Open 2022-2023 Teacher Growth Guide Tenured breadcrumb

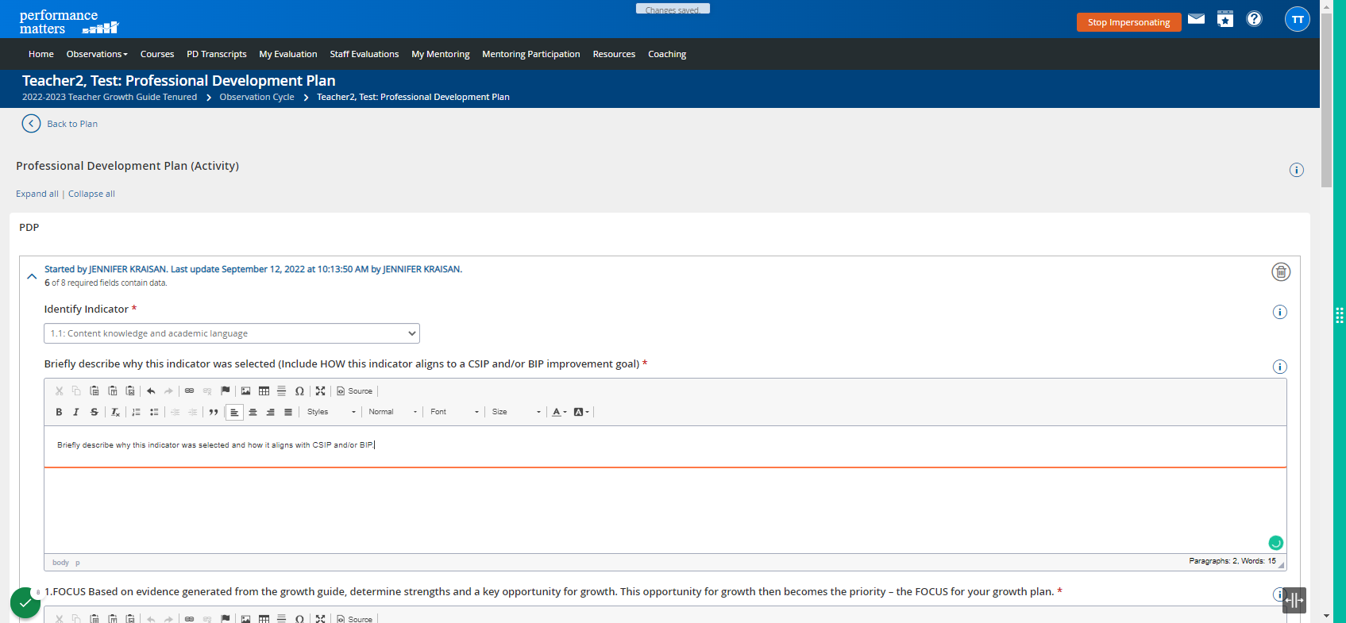pos(110,97)
